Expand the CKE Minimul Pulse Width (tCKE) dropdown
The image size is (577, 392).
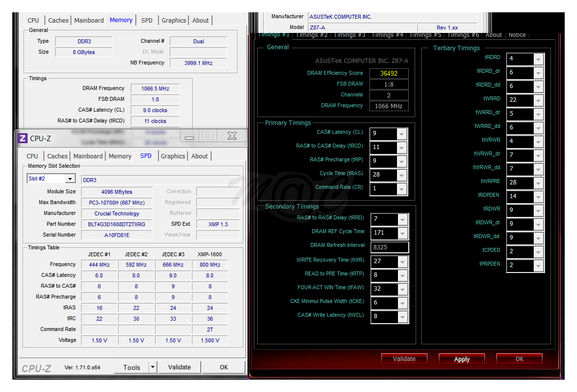point(403,303)
